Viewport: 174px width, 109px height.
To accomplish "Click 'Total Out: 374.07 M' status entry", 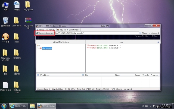I will click(85, 89).
